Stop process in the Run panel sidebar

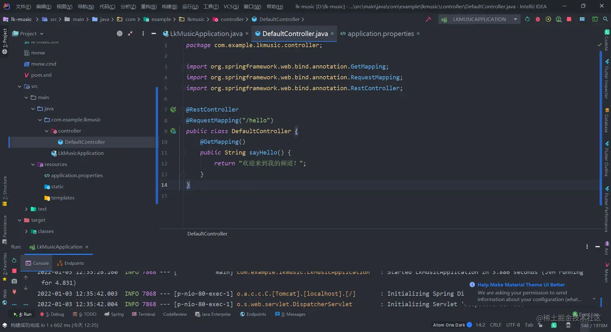click(14, 271)
